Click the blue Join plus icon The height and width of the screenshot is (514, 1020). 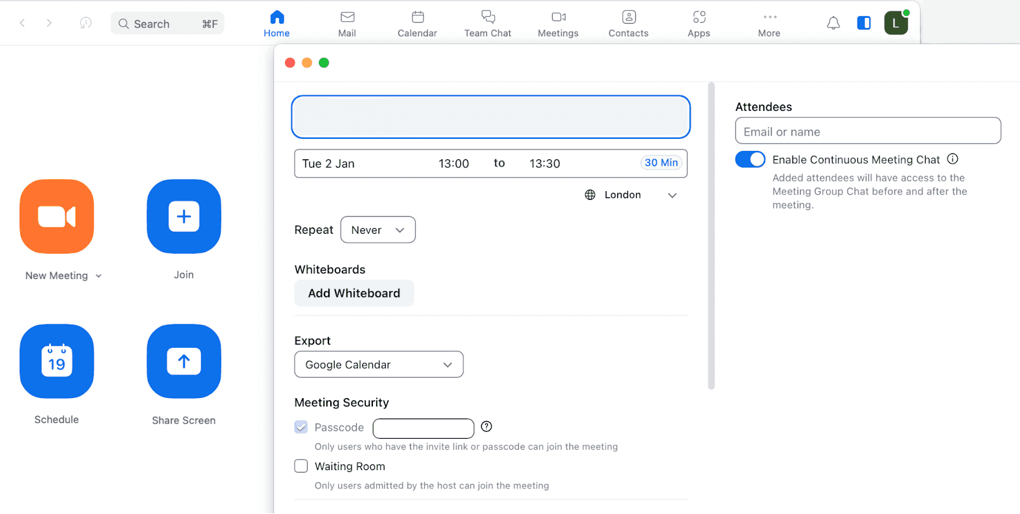[x=184, y=217]
